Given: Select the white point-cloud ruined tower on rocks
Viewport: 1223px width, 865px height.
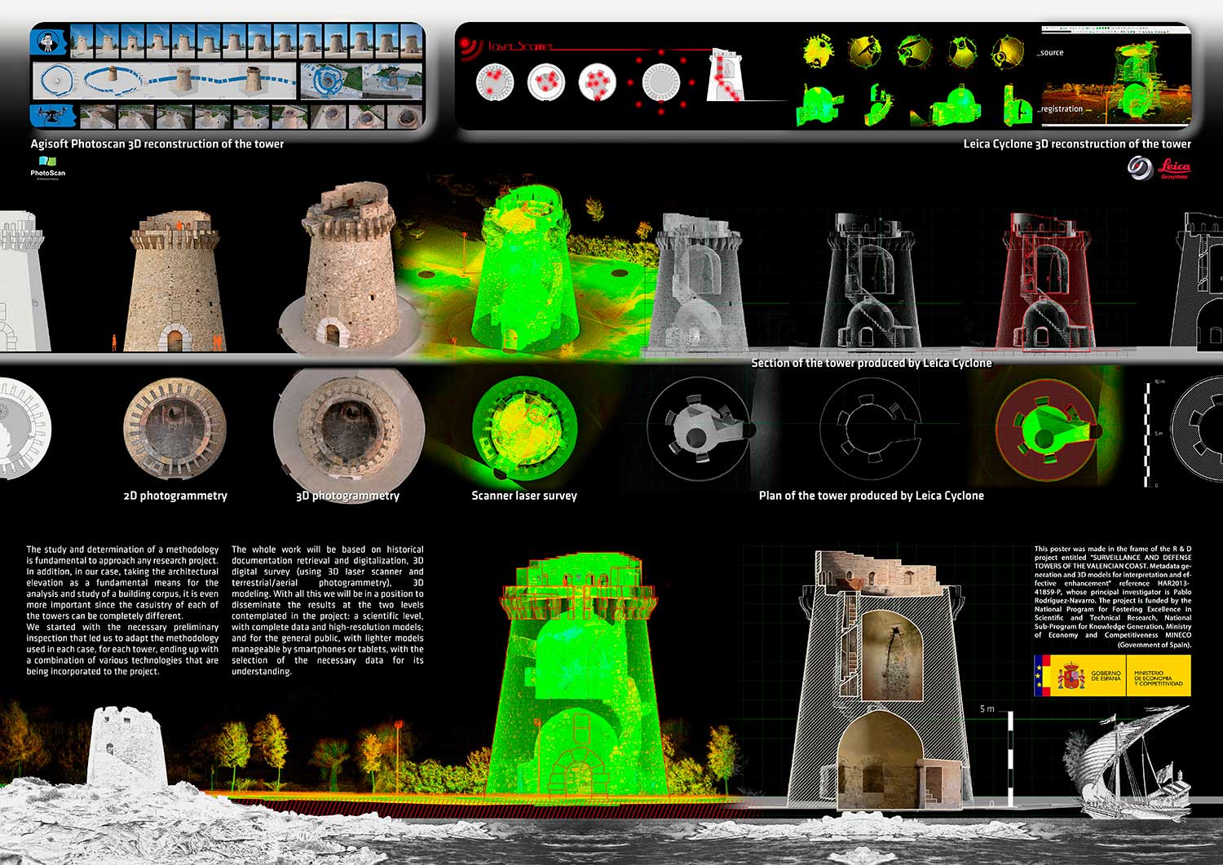Looking at the screenshot, I should click(x=128, y=747).
